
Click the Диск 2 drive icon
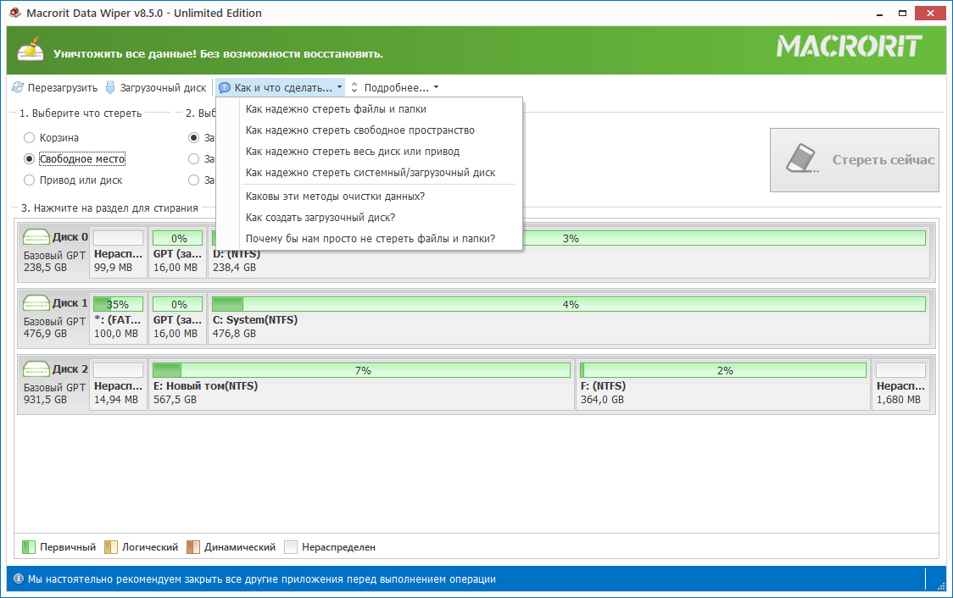(x=36, y=369)
